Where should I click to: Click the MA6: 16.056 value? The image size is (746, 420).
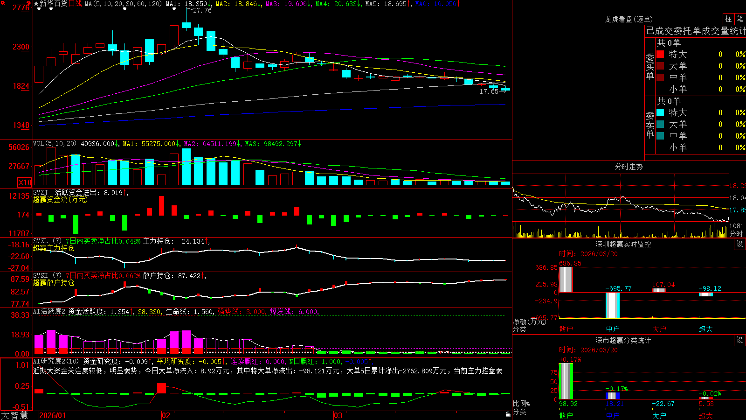pyautogui.click(x=437, y=4)
